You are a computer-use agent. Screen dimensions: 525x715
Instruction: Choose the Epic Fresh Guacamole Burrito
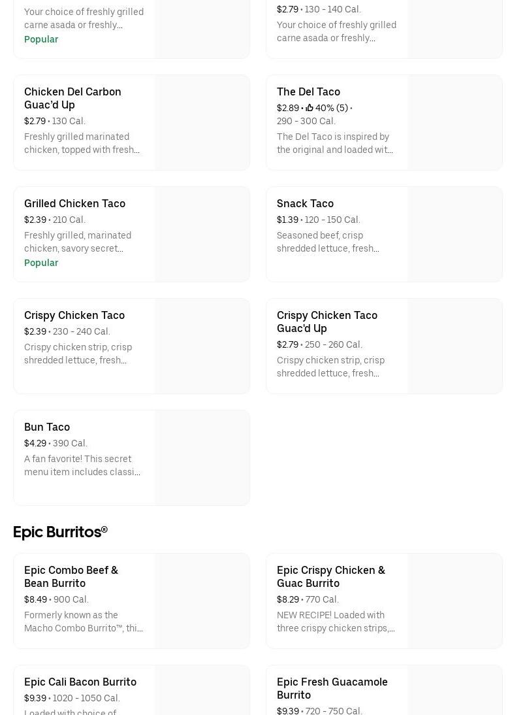(x=332, y=688)
